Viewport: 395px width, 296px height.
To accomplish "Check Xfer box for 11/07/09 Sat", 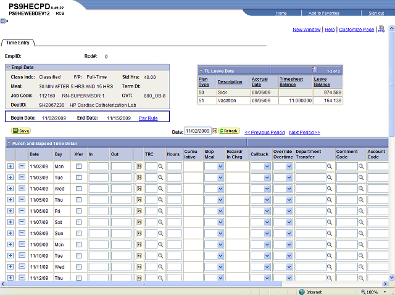I will pyautogui.click(x=79, y=222).
